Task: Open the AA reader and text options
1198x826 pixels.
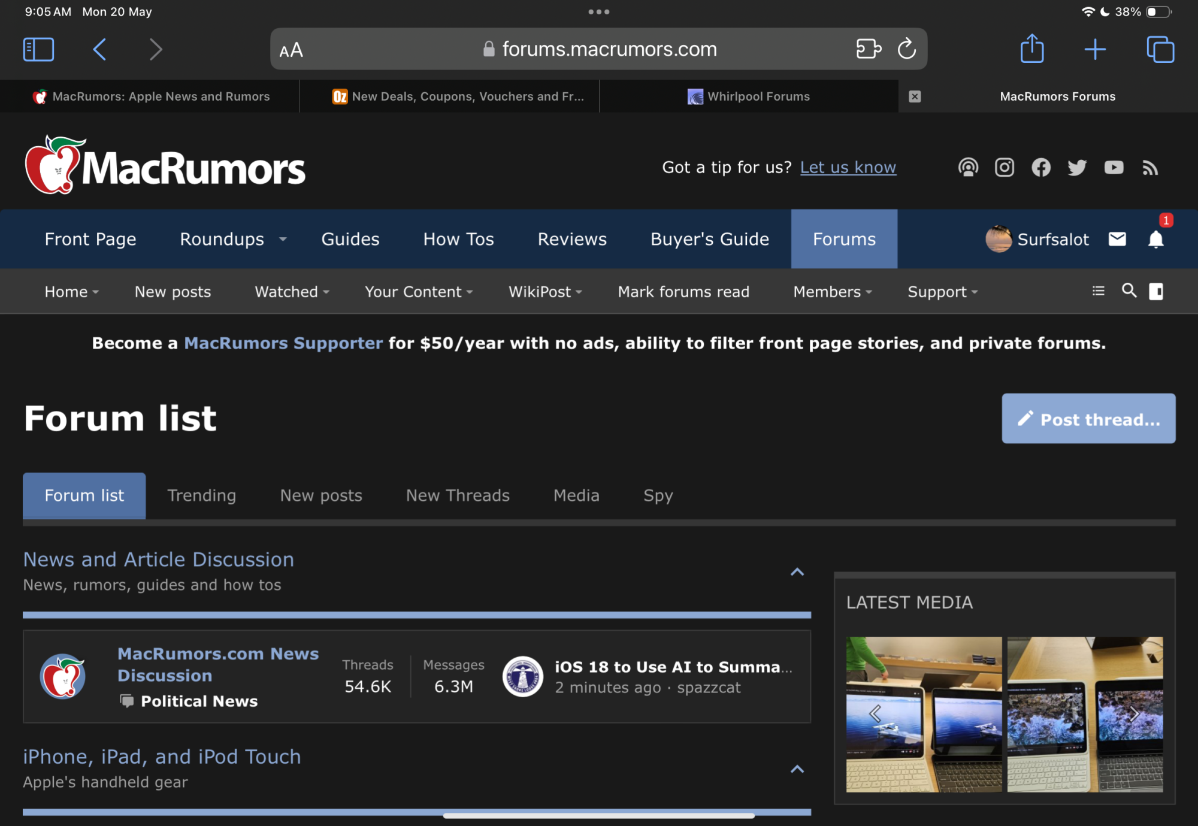Action: tap(291, 50)
